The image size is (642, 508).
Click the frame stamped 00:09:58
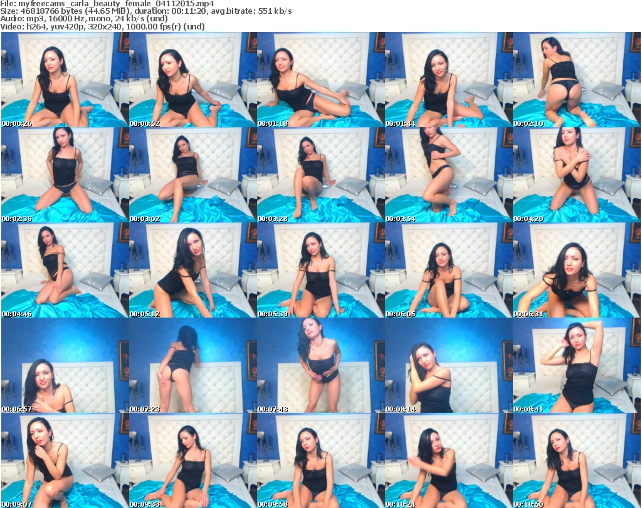320,460
